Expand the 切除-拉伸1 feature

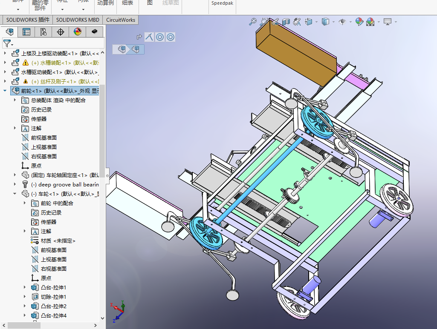(x=25, y=297)
